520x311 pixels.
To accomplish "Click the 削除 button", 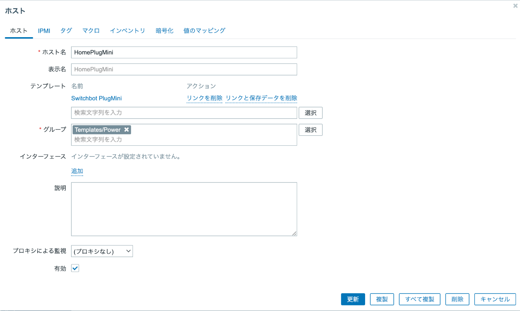I will tap(457, 299).
